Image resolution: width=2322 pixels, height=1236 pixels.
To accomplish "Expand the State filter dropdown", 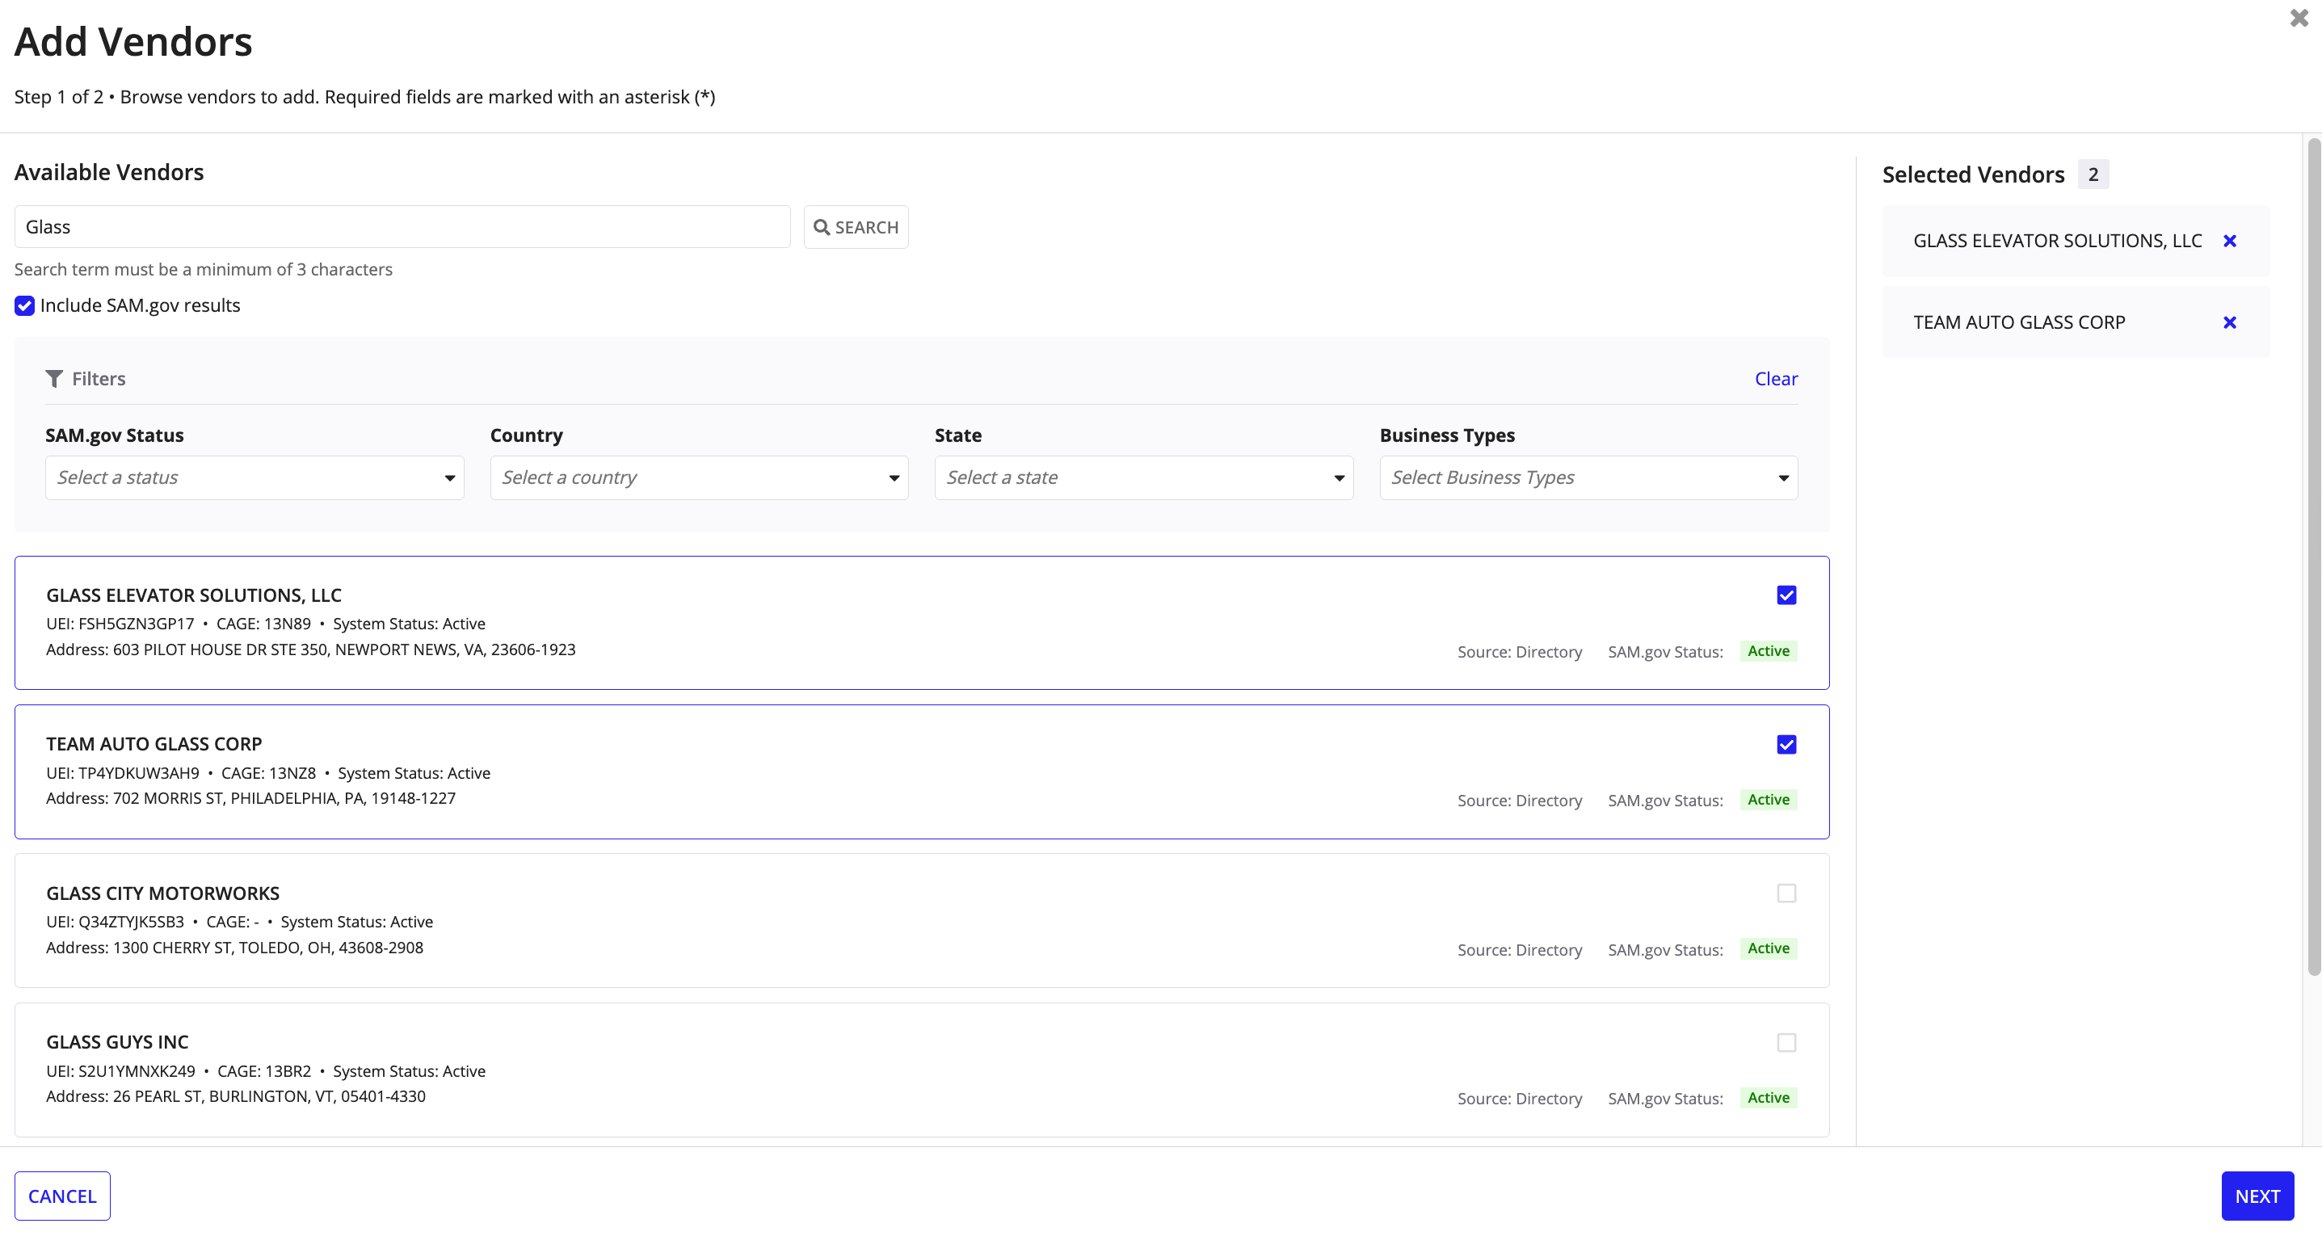I will click(1143, 477).
